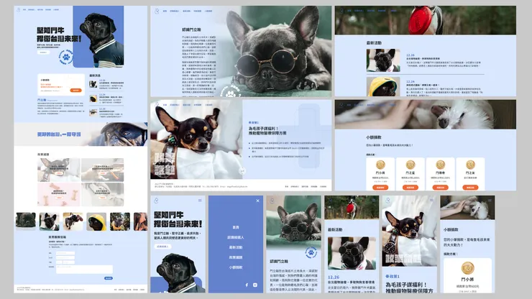Click orange button on 鬥之友 donation card
Image resolution: width=532 pixels, height=299 pixels.
470,188
